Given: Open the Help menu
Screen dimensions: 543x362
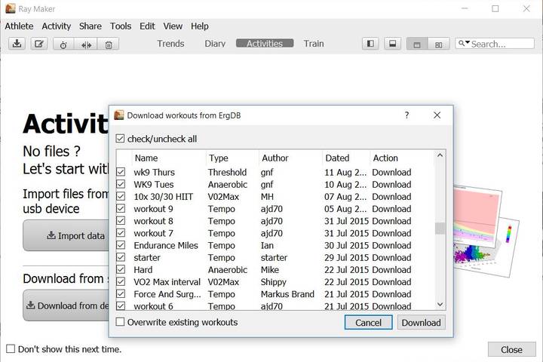Looking at the screenshot, I should 199,26.
